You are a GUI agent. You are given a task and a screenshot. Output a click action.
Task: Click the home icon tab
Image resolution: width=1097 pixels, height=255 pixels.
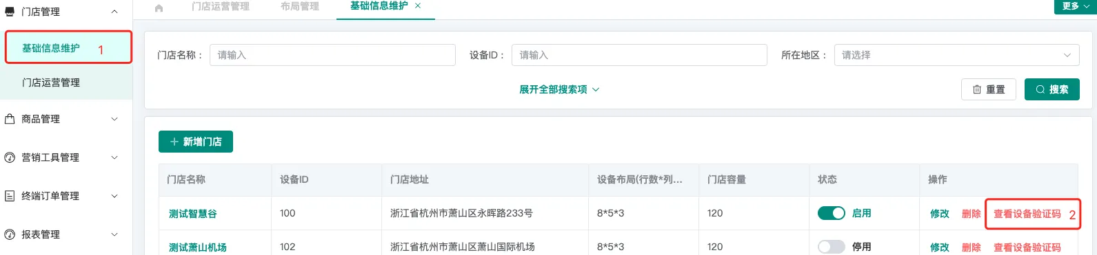tap(159, 8)
